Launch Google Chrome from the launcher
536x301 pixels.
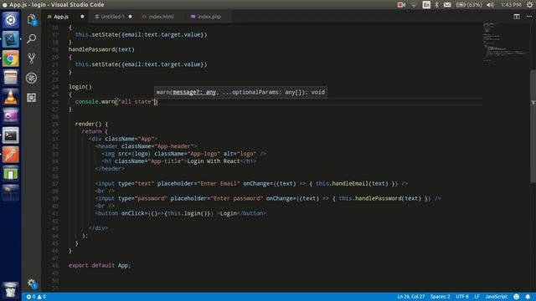pyautogui.click(x=10, y=59)
